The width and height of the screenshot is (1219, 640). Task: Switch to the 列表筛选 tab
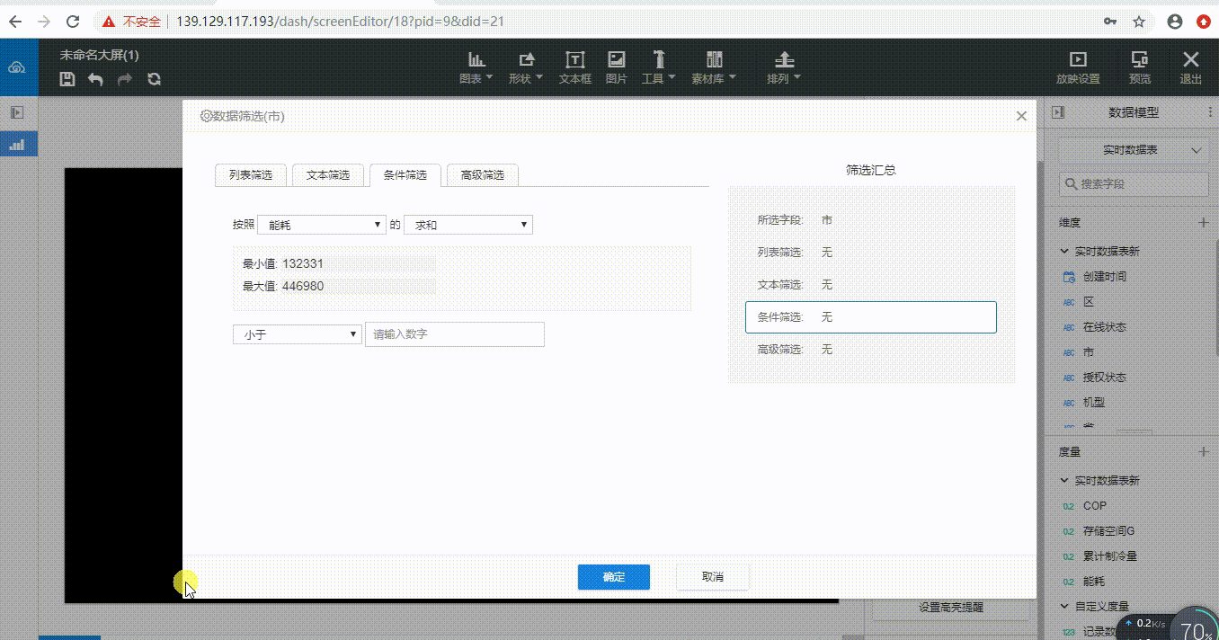click(251, 175)
